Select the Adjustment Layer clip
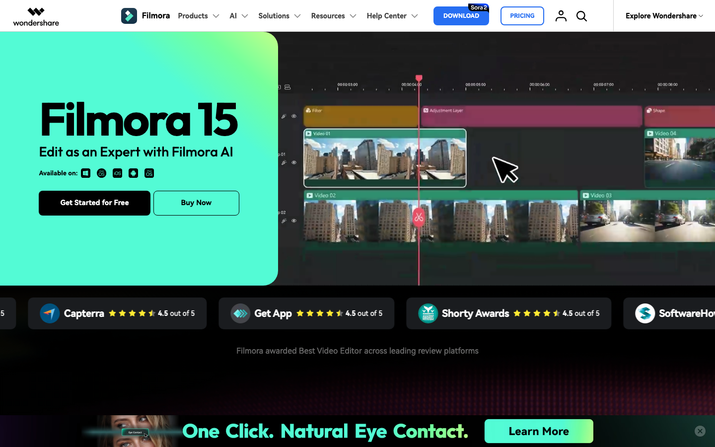 (531, 117)
